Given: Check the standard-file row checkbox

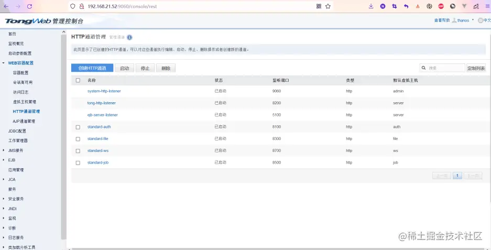Looking at the screenshot, I should click(x=78, y=139).
